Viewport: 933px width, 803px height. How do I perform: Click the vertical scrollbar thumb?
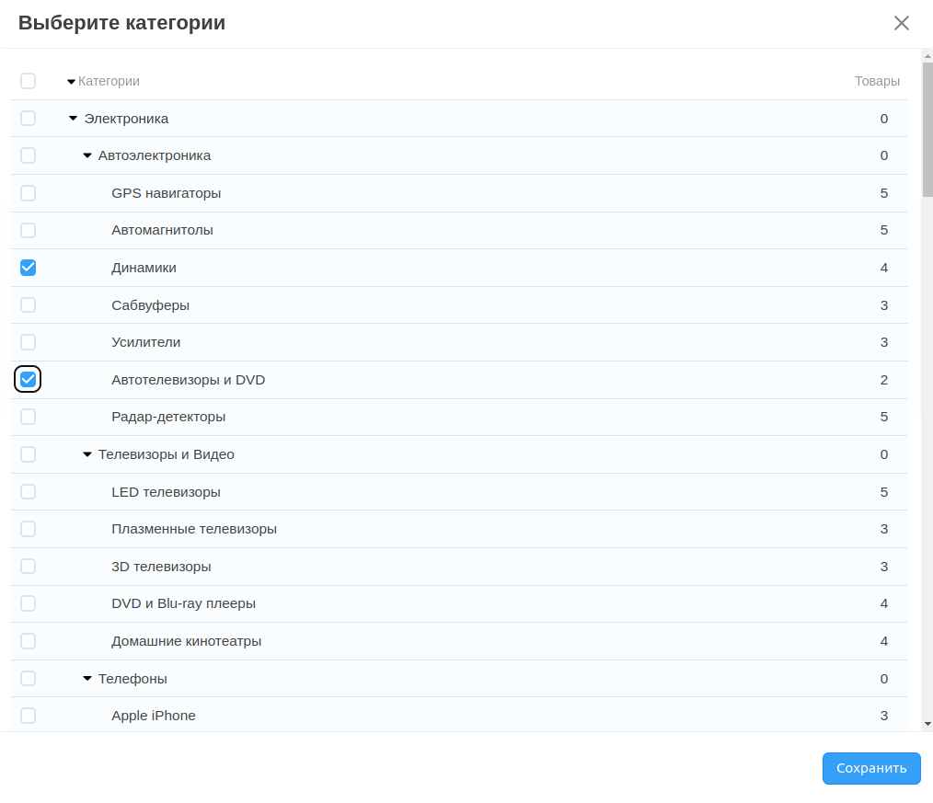[927, 129]
